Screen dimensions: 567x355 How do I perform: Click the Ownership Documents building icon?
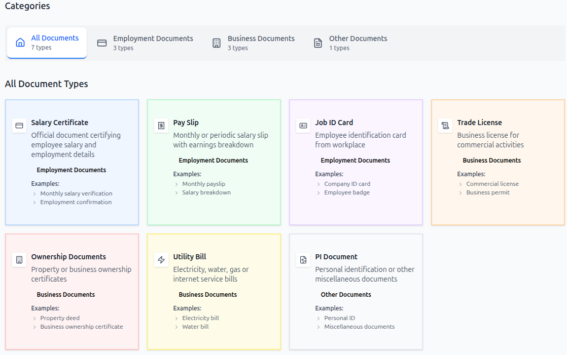pos(19,260)
